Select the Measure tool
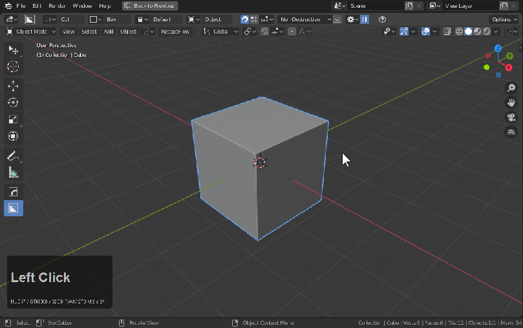523x328 pixels. tap(13, 172)
